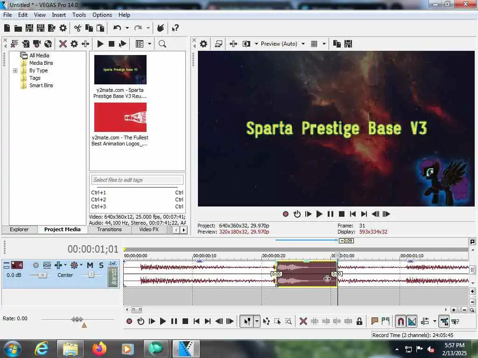Toggle Invert Track Phase button

click(47, 265)
